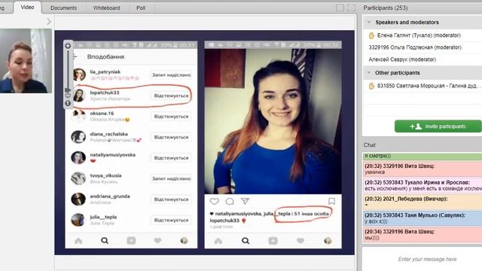Image resolution: width=482 pixels, height=271 pixels.
Task: Open the Documents tab
Action: point(63,8)
